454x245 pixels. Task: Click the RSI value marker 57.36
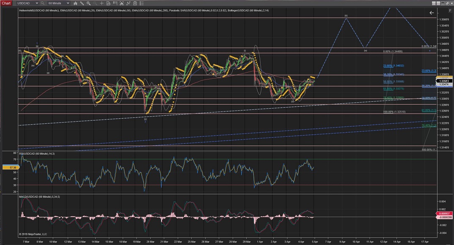(11, 167)
